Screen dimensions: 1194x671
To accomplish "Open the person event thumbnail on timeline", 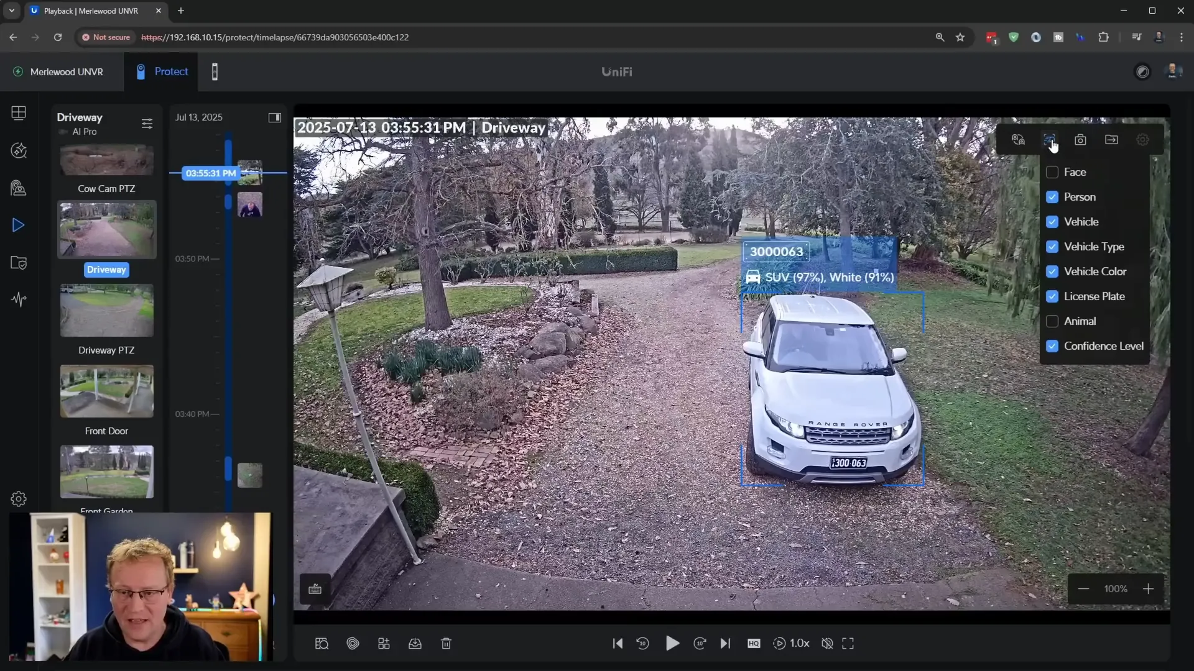I will click(x=250, y=204).
